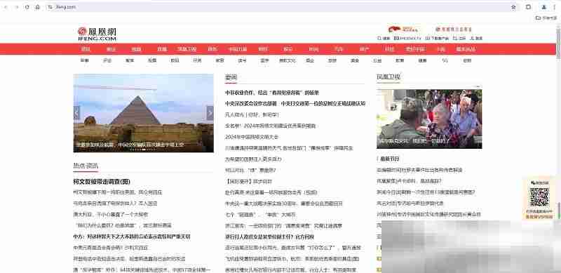
Task: Show next slide with right carousel arrow
Action: (210, 113)
